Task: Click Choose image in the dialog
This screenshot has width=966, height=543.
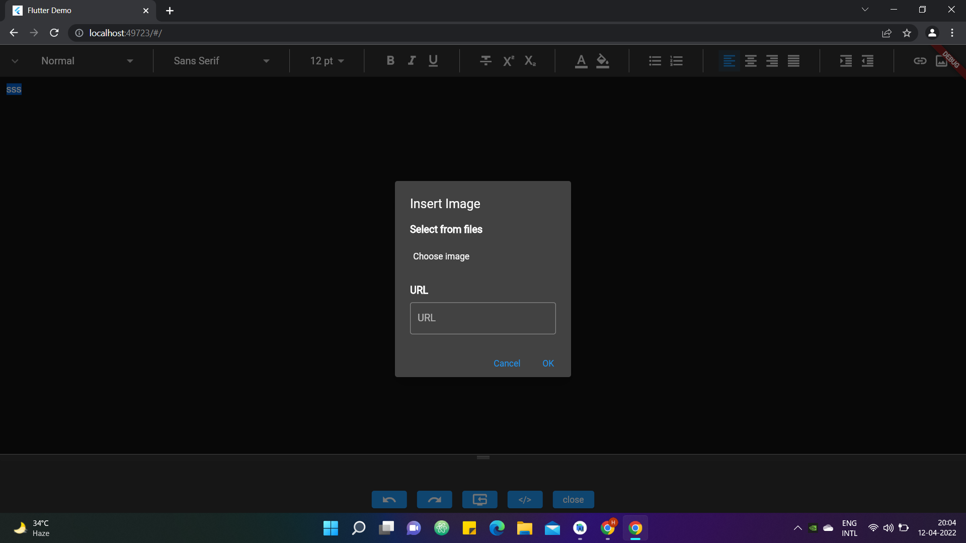Action: pyautogui.click(x=441, y=256)
